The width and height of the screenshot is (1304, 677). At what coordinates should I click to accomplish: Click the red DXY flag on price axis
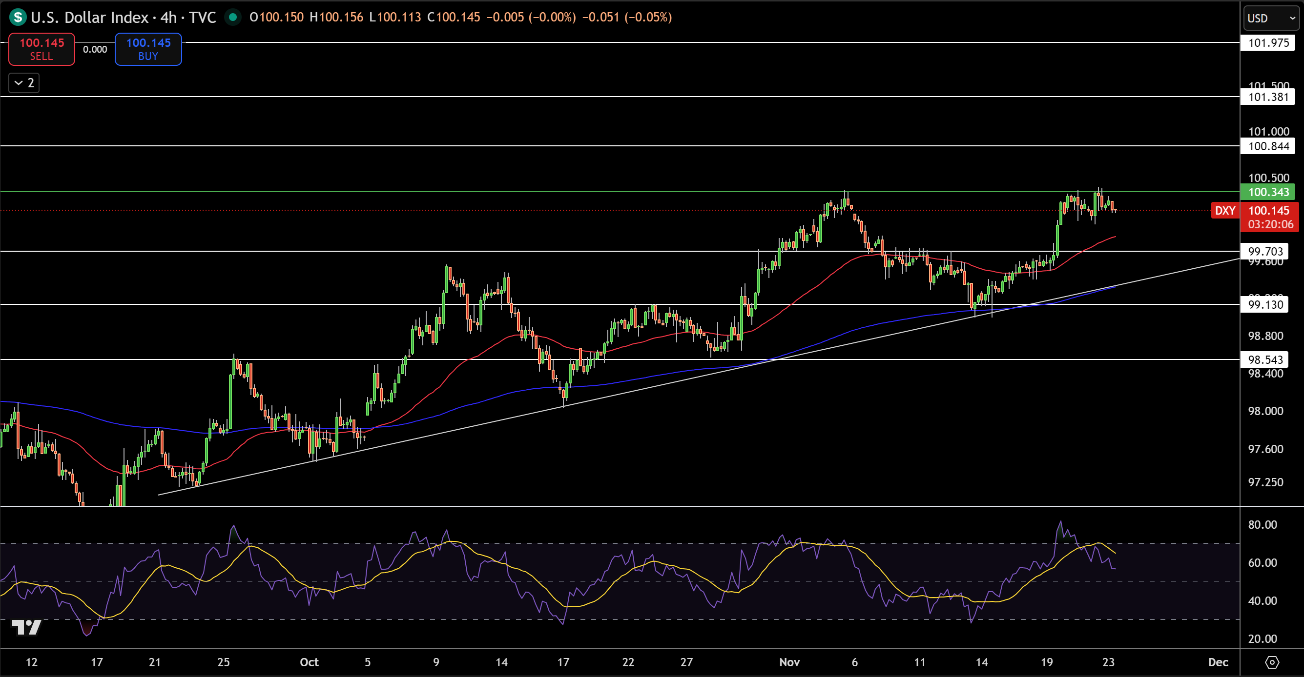tap(1225, 210)
